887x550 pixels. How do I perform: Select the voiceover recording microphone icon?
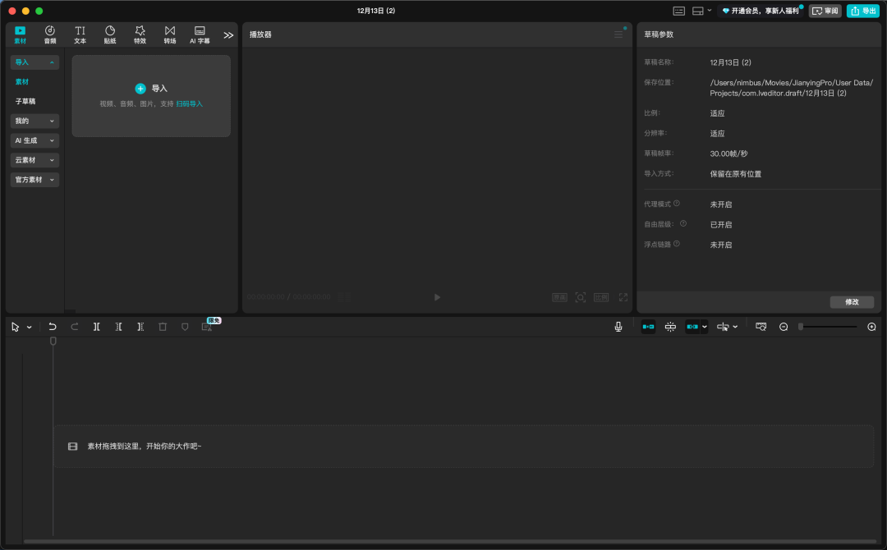tap(618, 327)
